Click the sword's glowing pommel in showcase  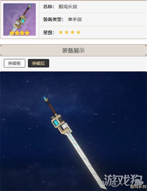(x=46, y=99)
